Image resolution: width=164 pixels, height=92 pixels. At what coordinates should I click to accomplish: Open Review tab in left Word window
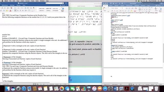pos(18,5)
